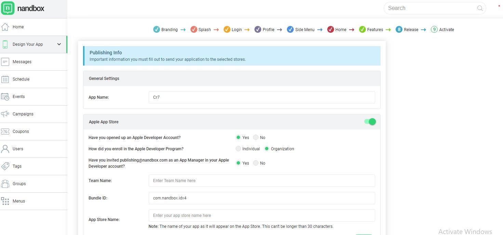Switch to the Side Menu step
Image resolution: width=503 pixels, height=235 pixels.
coord(301,30)
